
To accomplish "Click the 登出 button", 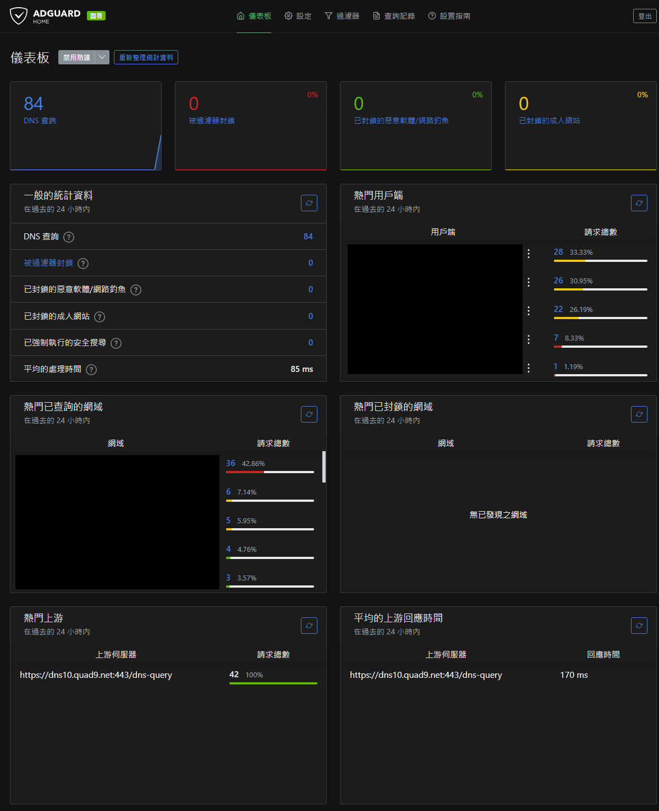I will click(x=644, y=16).
